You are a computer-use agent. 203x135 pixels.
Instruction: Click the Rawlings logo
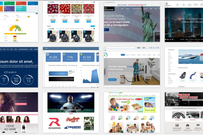(73, 119)
